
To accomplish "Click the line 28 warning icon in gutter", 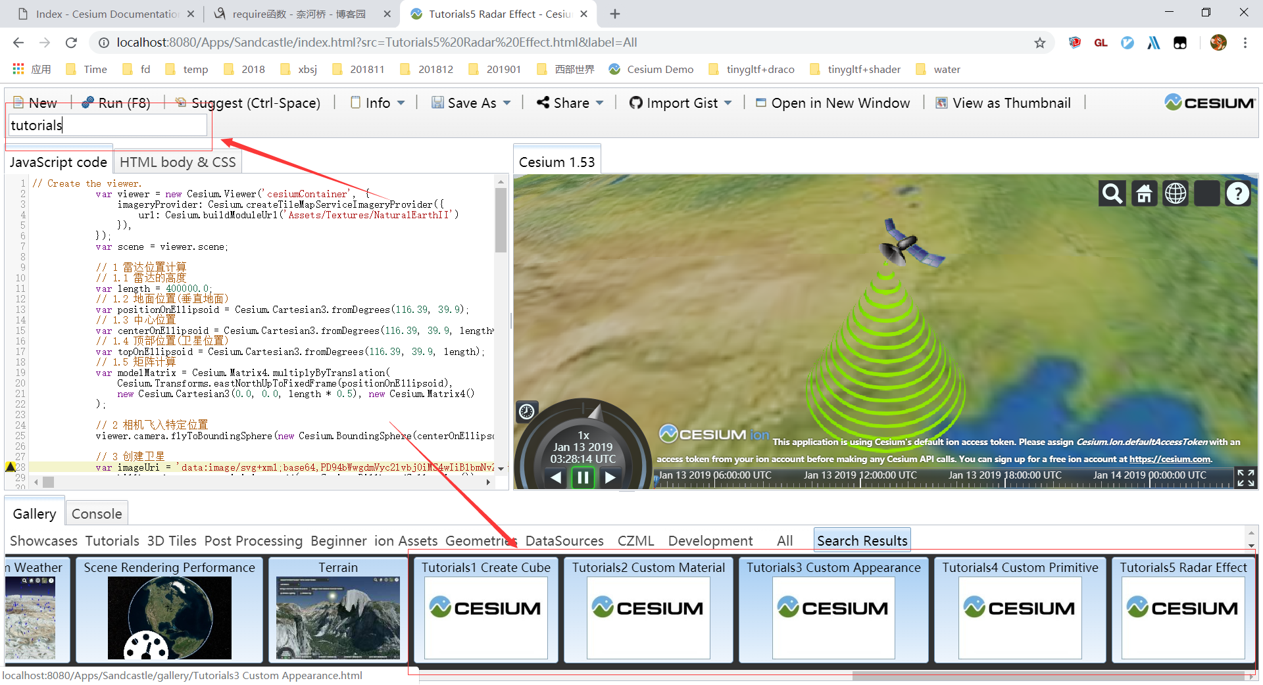I will pyautogui.click(x=10, y=467).
